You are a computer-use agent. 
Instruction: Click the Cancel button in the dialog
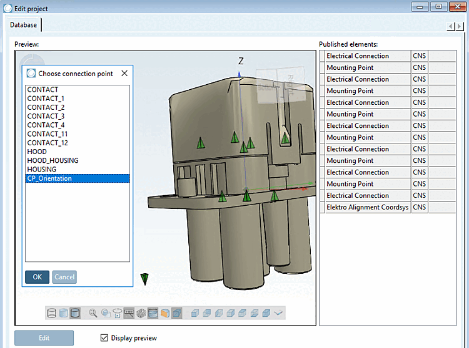coord(64,277)
